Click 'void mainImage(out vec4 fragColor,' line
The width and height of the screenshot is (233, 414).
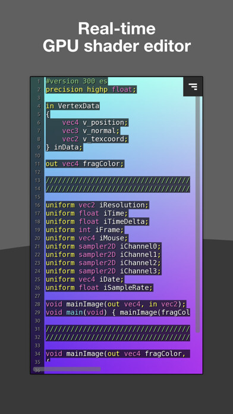118,353
